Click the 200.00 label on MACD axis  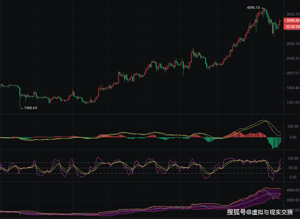(293, 126)
